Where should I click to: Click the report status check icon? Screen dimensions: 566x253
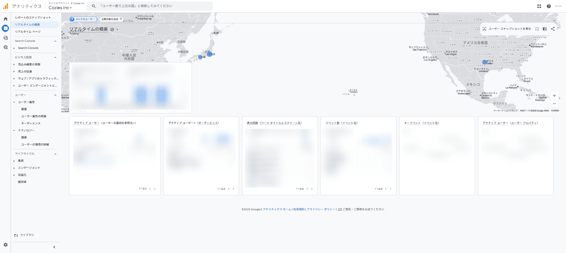click(x=112, y=30)
